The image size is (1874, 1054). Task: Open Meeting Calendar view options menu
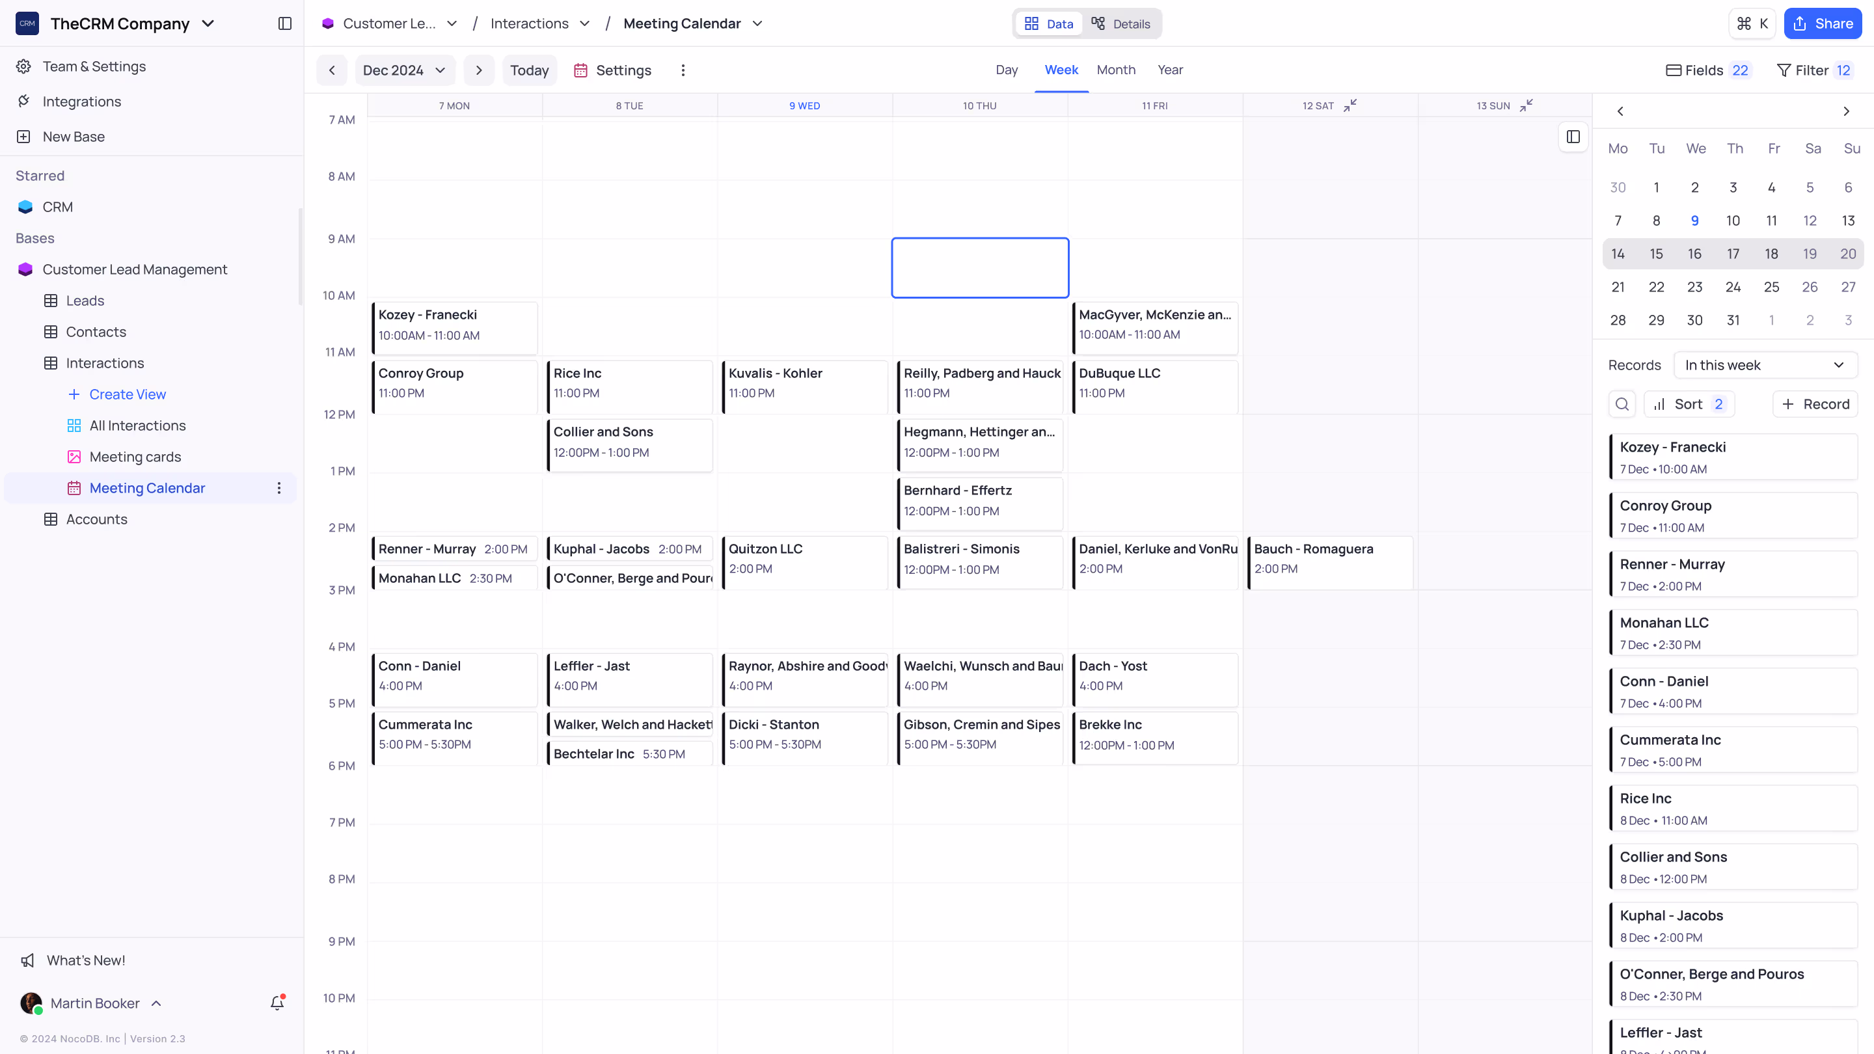278,488
